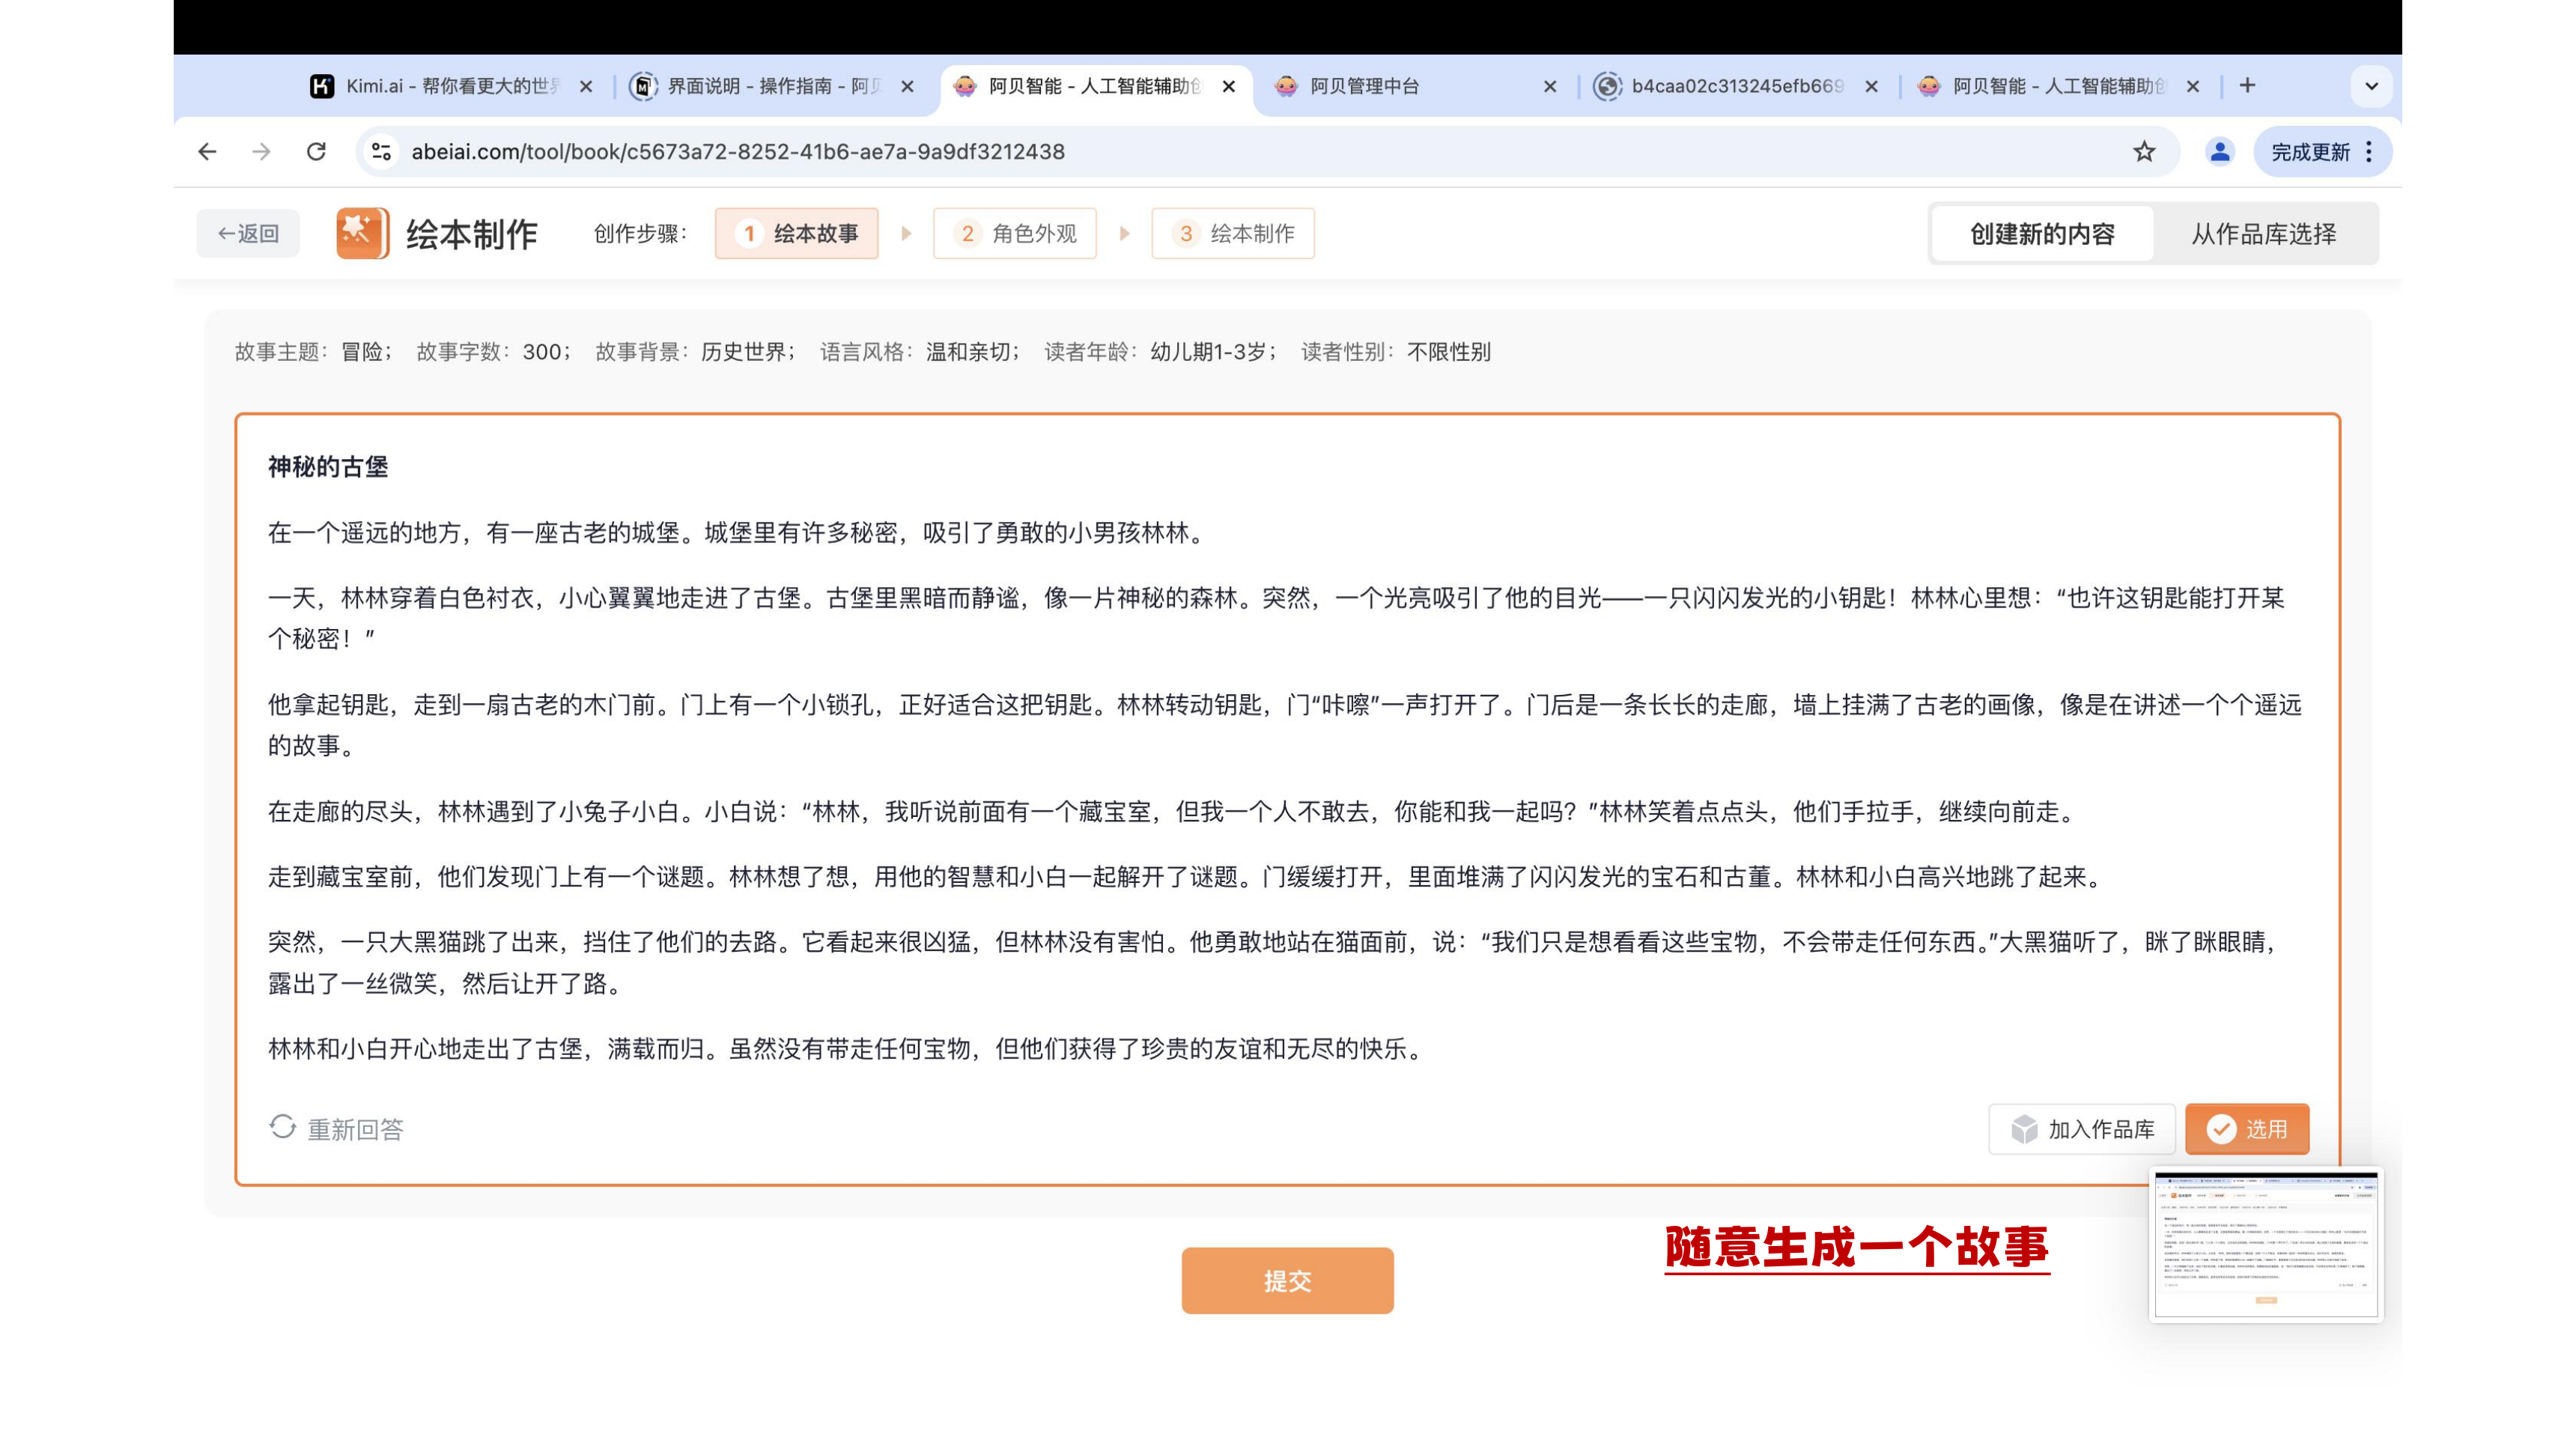Bookmark this page with the star icon
The image size is (2576, 1449).
tap(2144, 152)
